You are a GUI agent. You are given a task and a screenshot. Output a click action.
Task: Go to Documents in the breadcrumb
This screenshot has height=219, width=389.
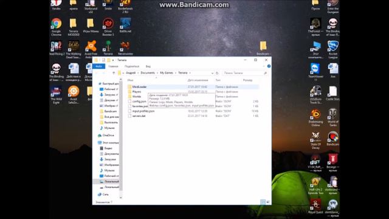click(148, 73)
